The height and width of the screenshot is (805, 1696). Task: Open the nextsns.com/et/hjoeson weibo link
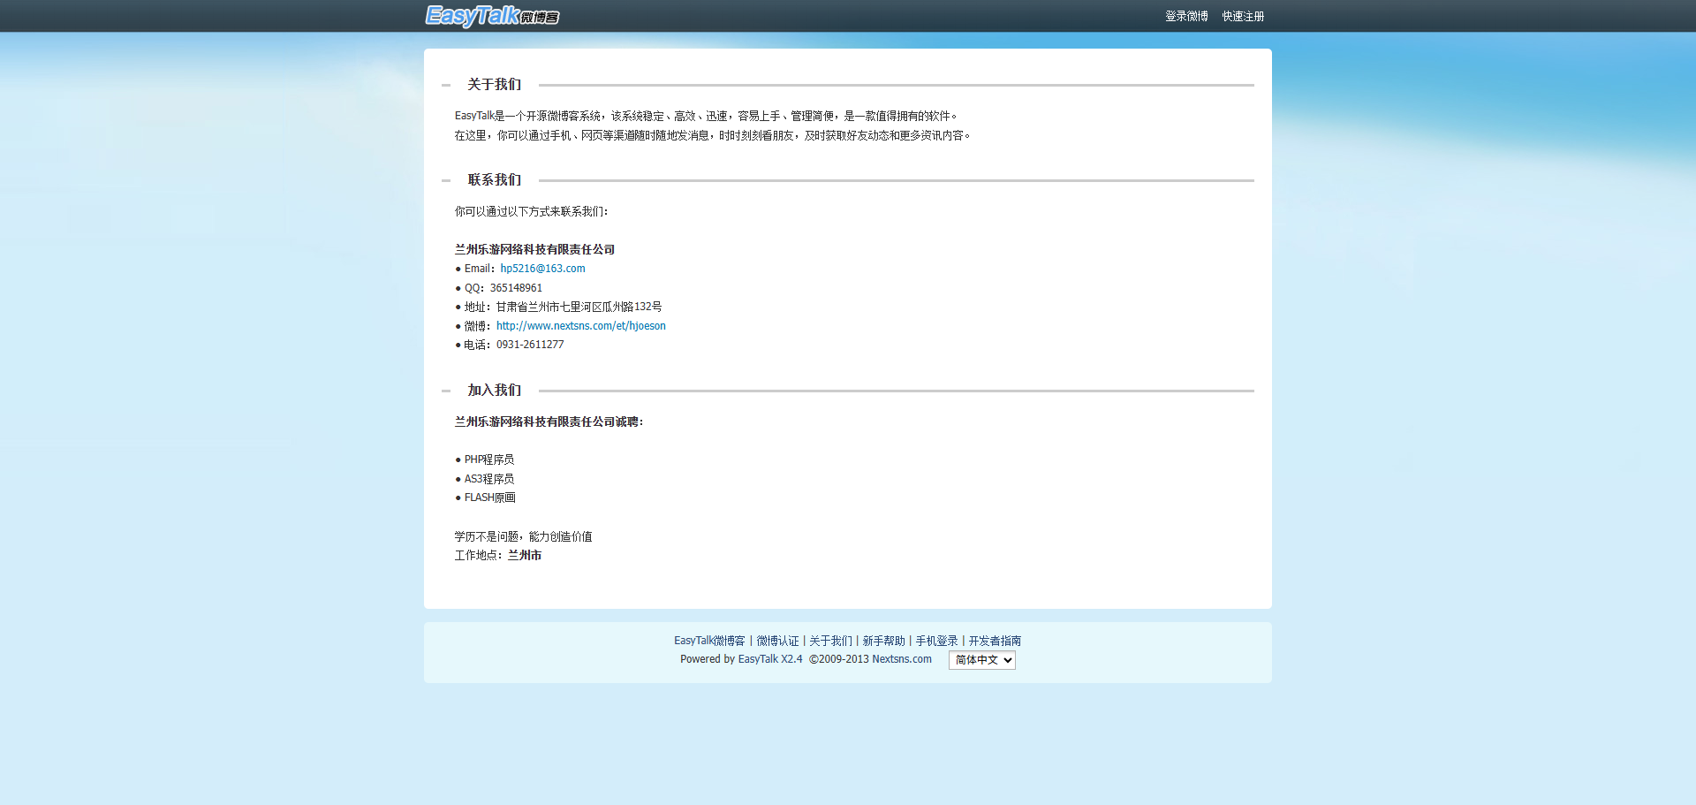click(580, 326)
